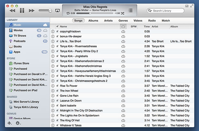Click the cloud icon beside Music
Image resolution: width=199 pixels, height=131 pixels.
click(x=45, y=25)
